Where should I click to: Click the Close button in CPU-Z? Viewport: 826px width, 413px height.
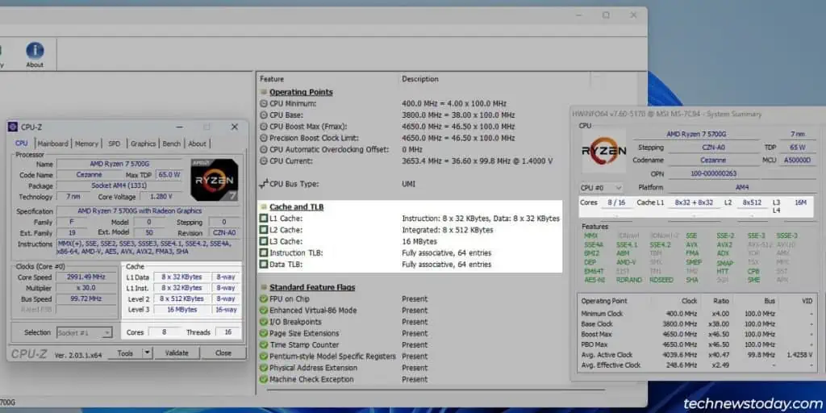[223, 353]
